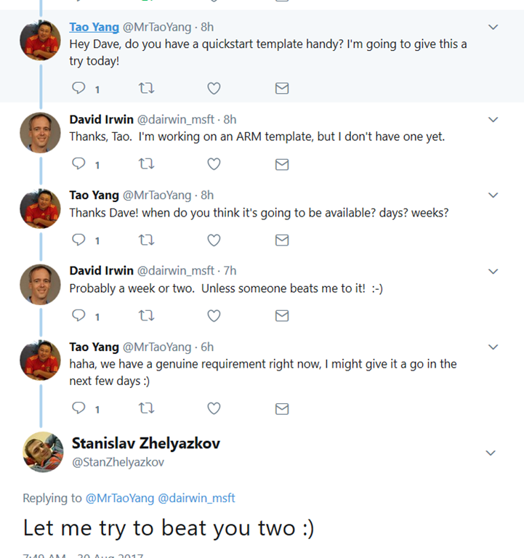The height and width of the screenshot is (558, 524).
Task: Expand more options on David's ARM template tweet
Action: pos(493,120)
